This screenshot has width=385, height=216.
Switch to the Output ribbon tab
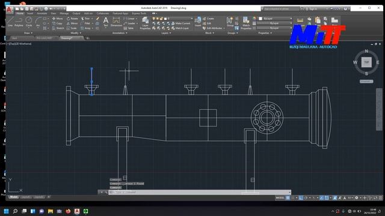(76, 13)
